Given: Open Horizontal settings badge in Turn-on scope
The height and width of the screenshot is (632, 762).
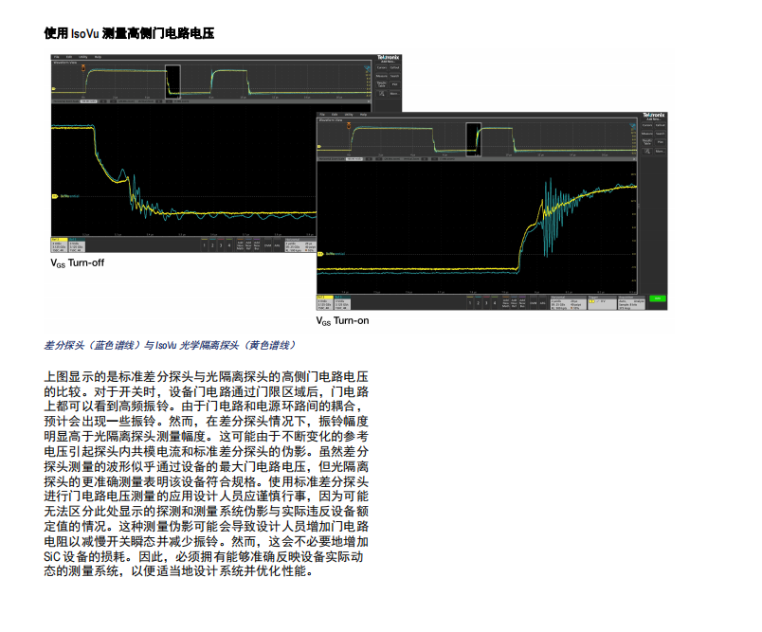Looking at the screenshot, I should 568,303.
